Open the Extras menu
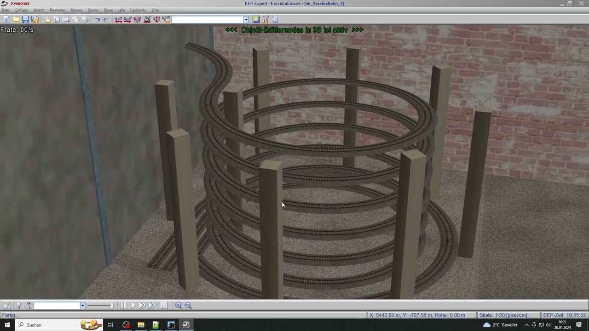589x331 pixels. (108, 10)
